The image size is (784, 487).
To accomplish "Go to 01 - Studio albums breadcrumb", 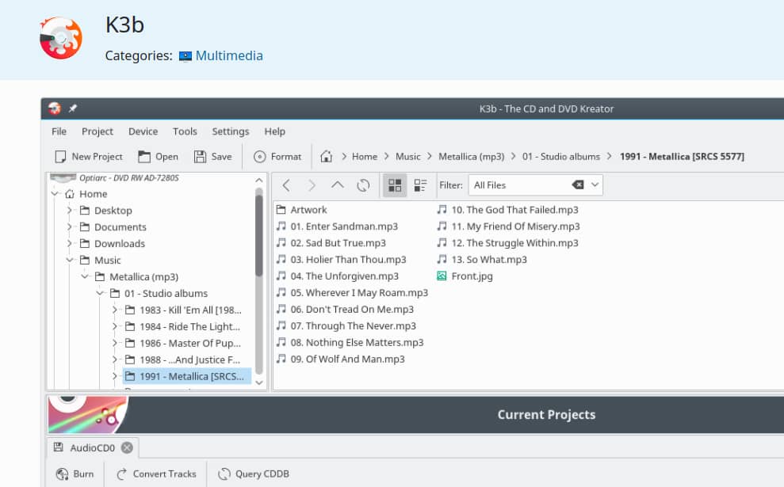I will pyautogui.click(x=561, y=156).
